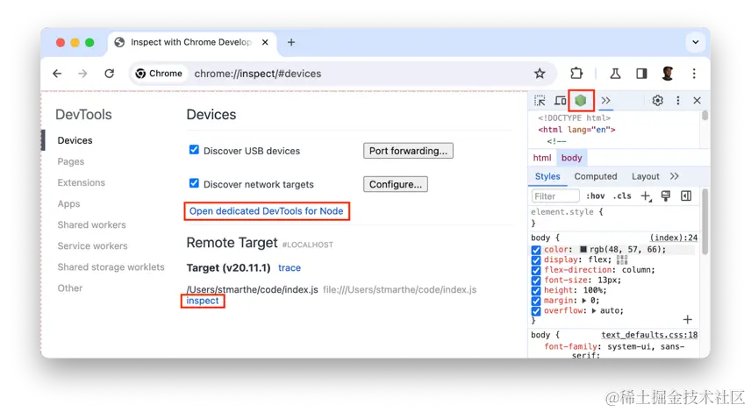Select the body breadcrumb

[x=572, y=158]
